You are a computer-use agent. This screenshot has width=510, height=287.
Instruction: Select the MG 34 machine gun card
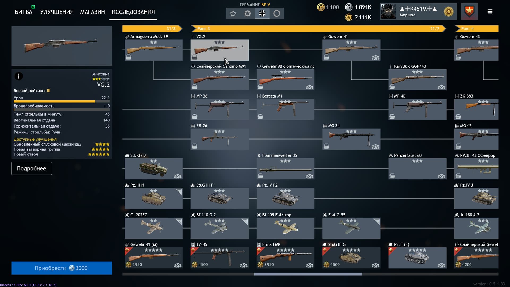click(x=351, y=136)
